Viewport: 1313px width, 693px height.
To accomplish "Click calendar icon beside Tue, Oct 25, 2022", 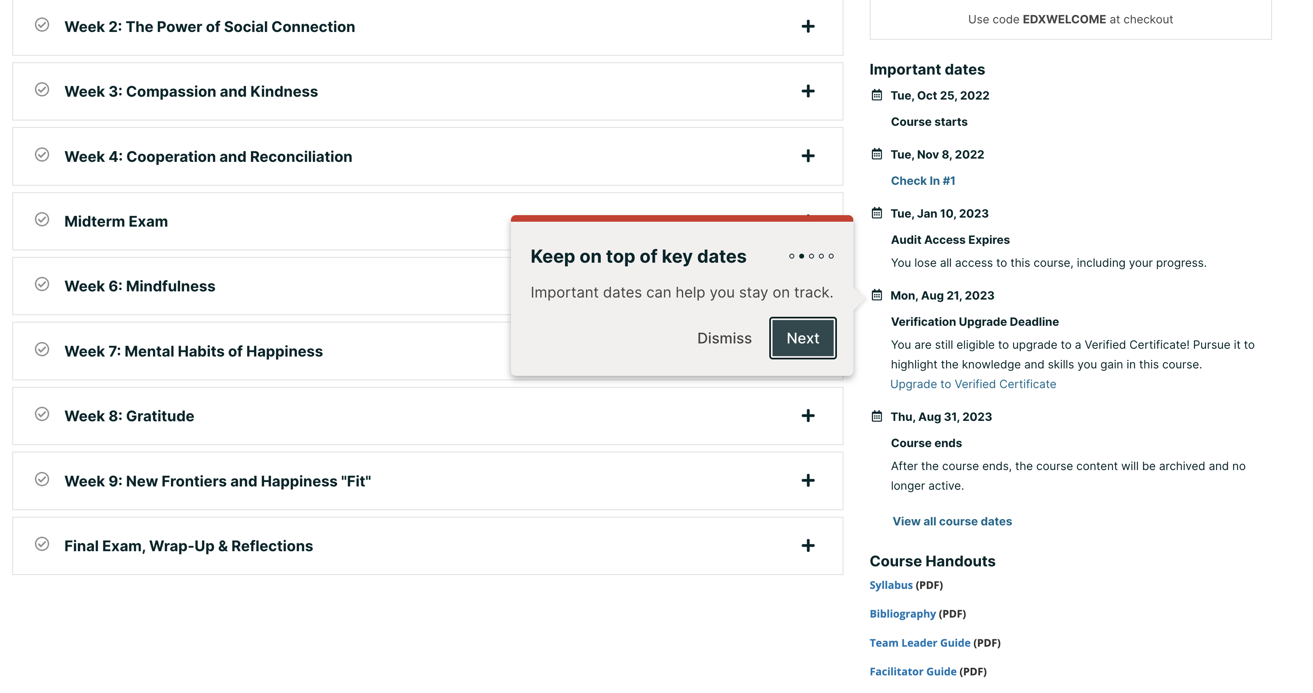I will click(x=876, y=95).
